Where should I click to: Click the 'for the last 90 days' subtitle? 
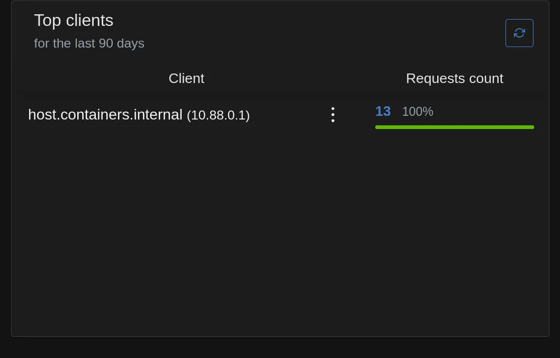tap(89, 43)
